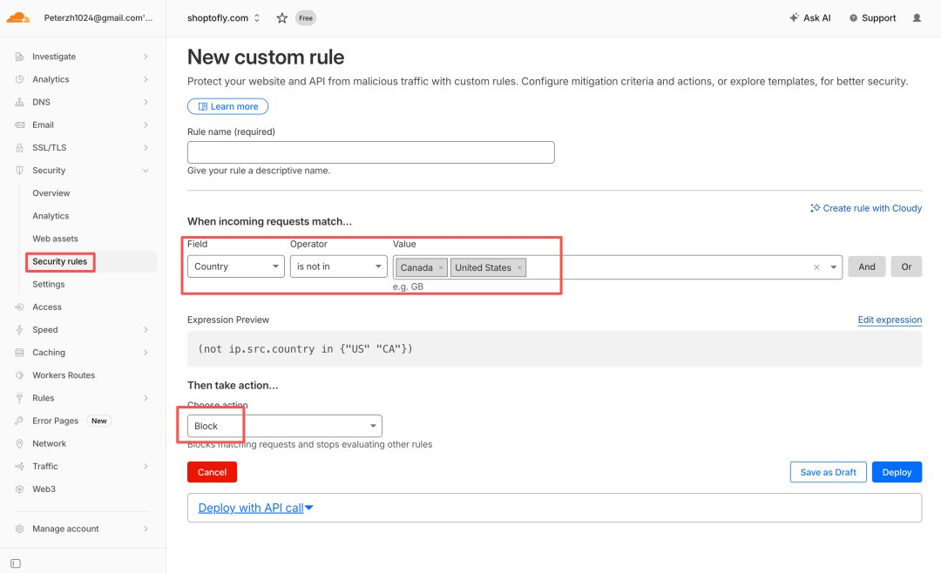Open Edit expression link
The width and height of the screenshot is (941, 573).
coord(890,320)
